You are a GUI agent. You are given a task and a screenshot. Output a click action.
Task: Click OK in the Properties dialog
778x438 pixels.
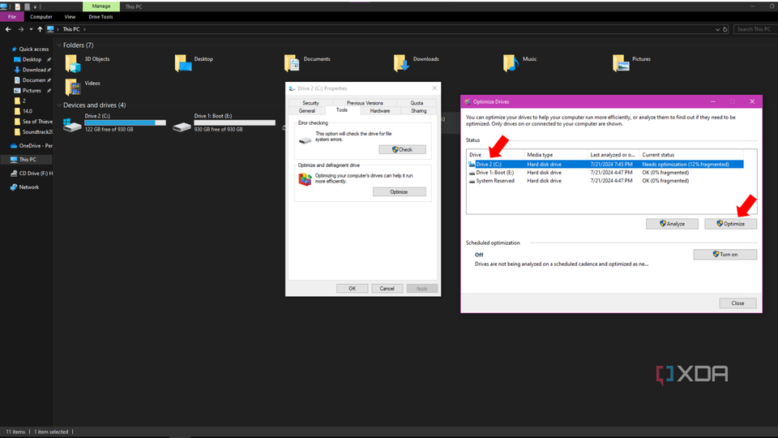coord(353,289)
